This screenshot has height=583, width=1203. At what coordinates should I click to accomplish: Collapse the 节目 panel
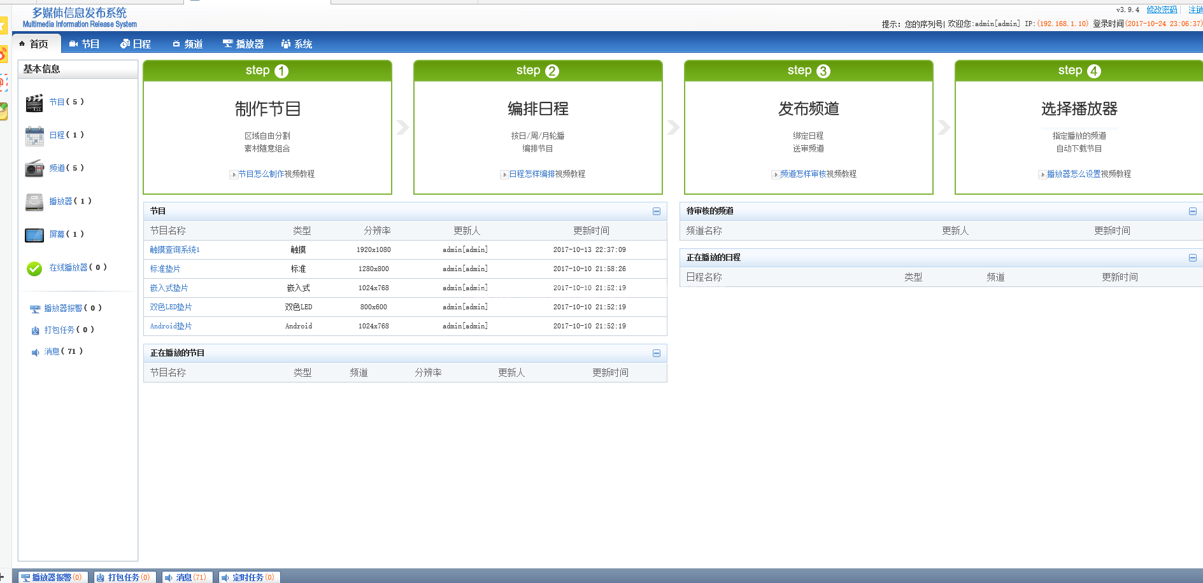[657, 211]
